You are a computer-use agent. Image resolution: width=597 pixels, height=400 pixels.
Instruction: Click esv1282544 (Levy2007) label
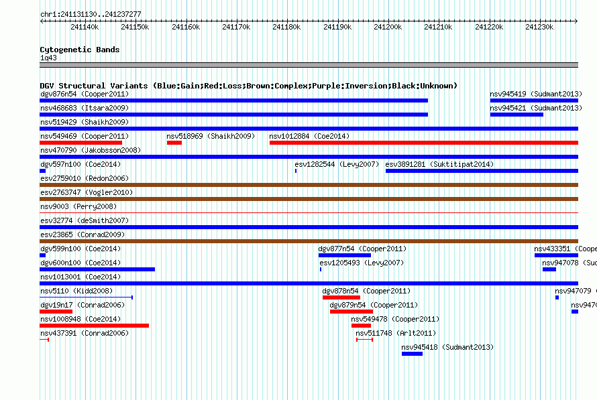coord(337,164)
